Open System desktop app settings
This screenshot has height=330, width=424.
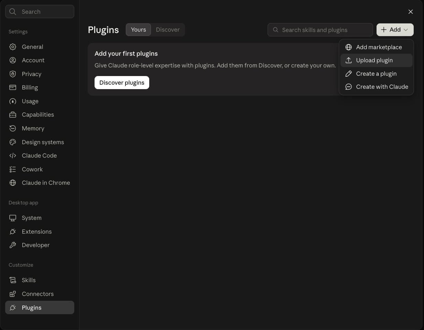coord(40,218)
